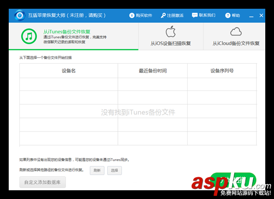Click the 没有找到iTunes备份文件 message text
The image size is (274, 199).
click(x=138, y=112)
